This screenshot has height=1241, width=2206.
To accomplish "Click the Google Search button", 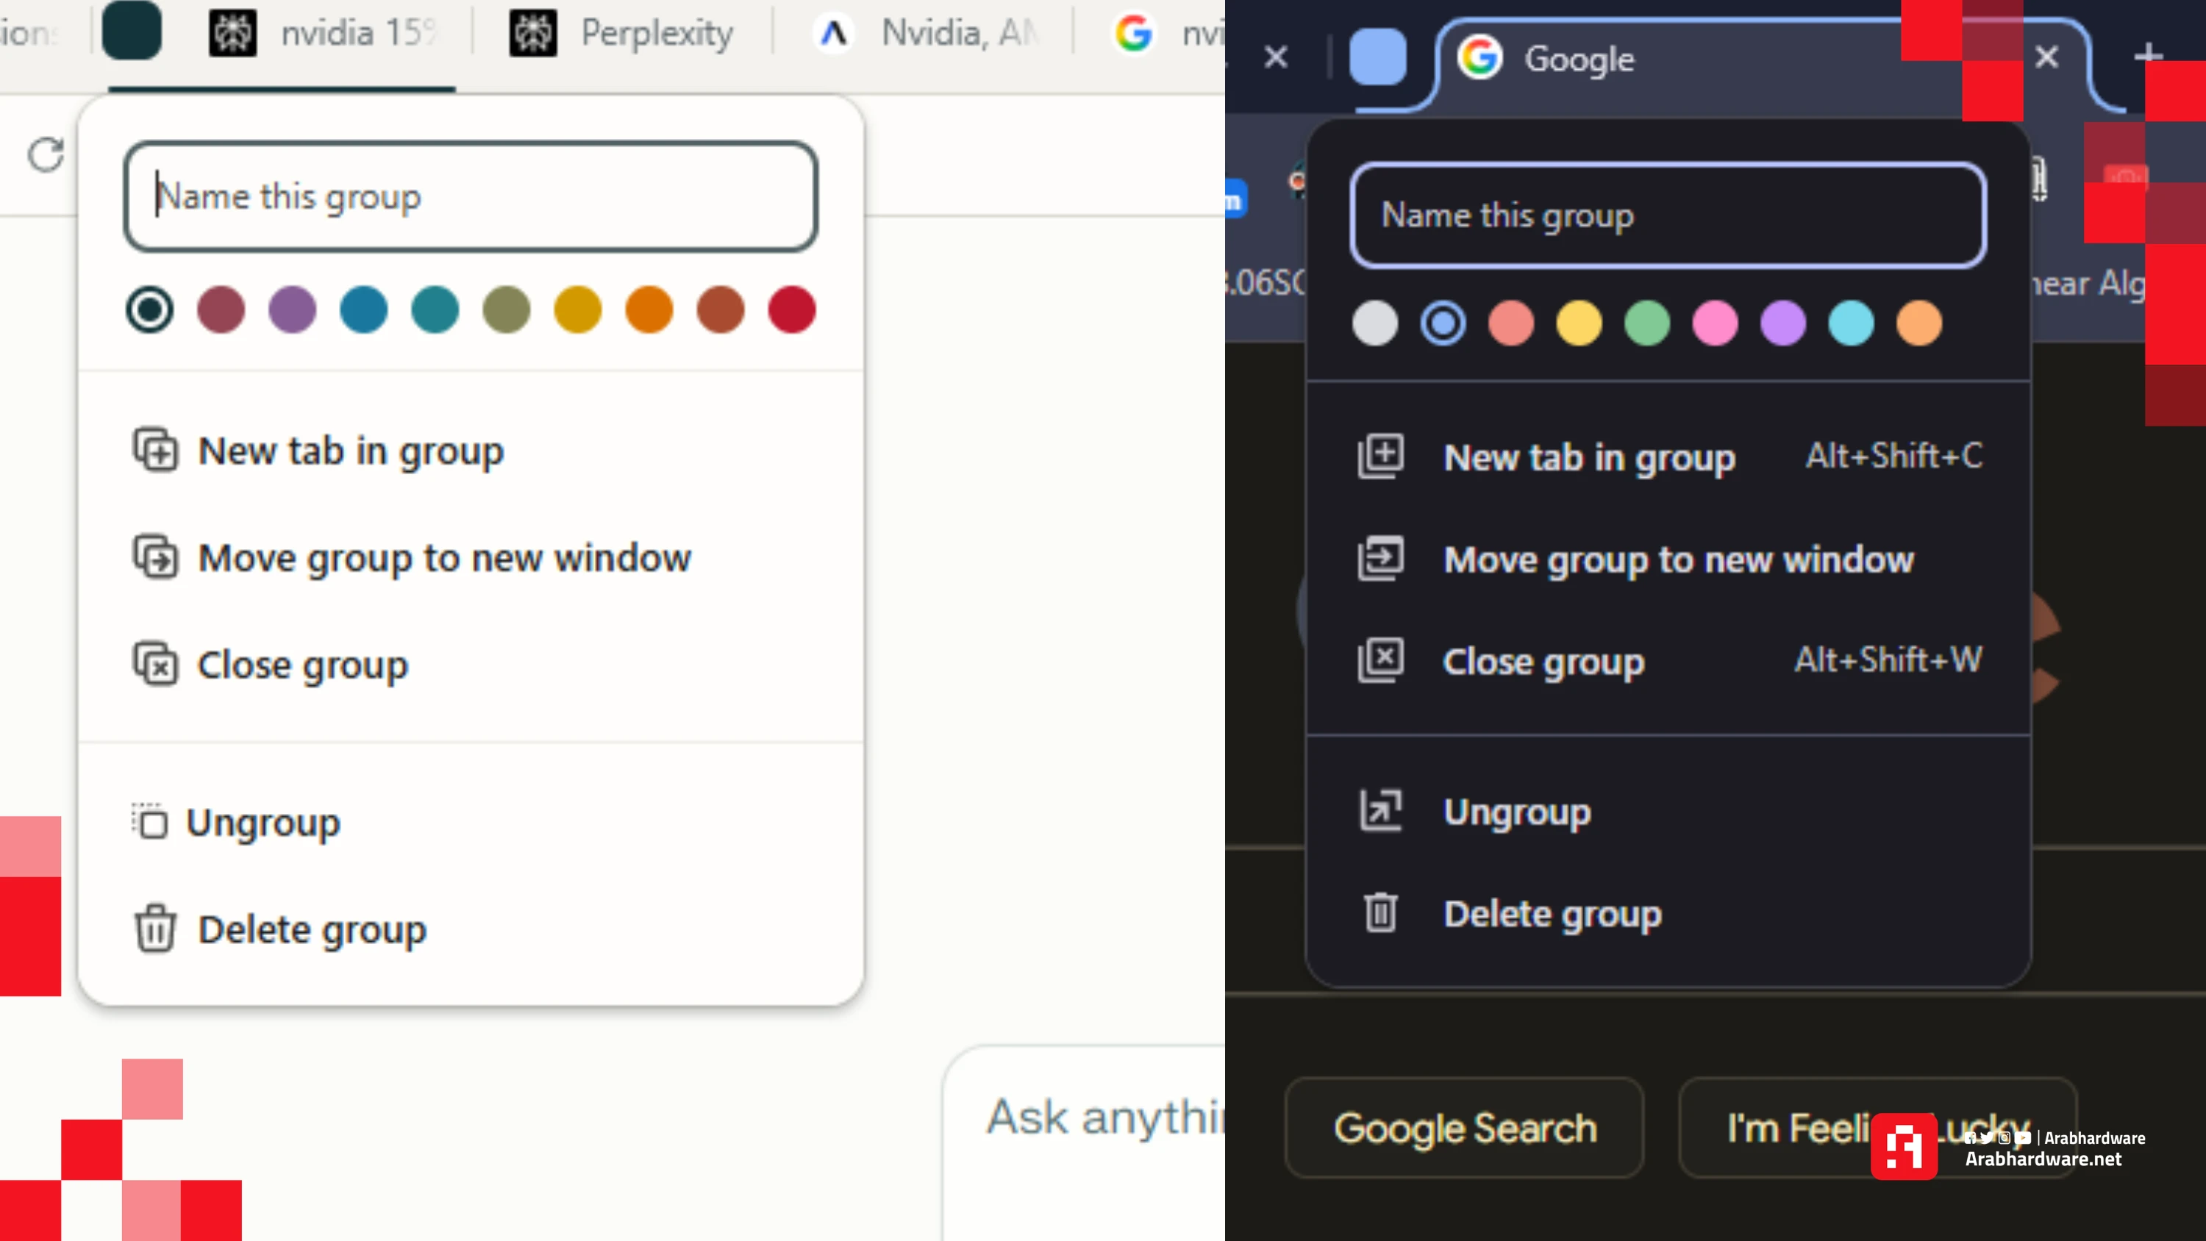I will (1464, 1128).
